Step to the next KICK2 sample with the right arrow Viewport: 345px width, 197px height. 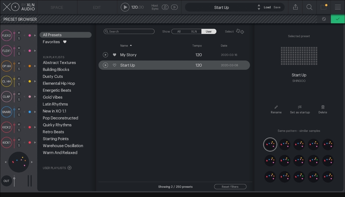click(35, 127)
